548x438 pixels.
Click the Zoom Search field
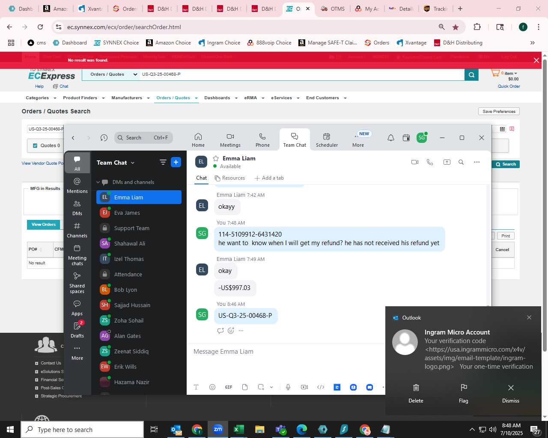pos(143,138)
